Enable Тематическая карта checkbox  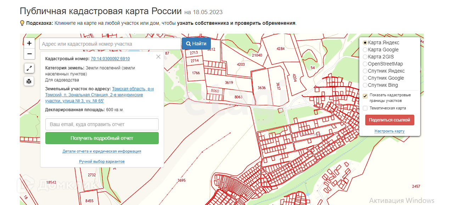point(365,108)
